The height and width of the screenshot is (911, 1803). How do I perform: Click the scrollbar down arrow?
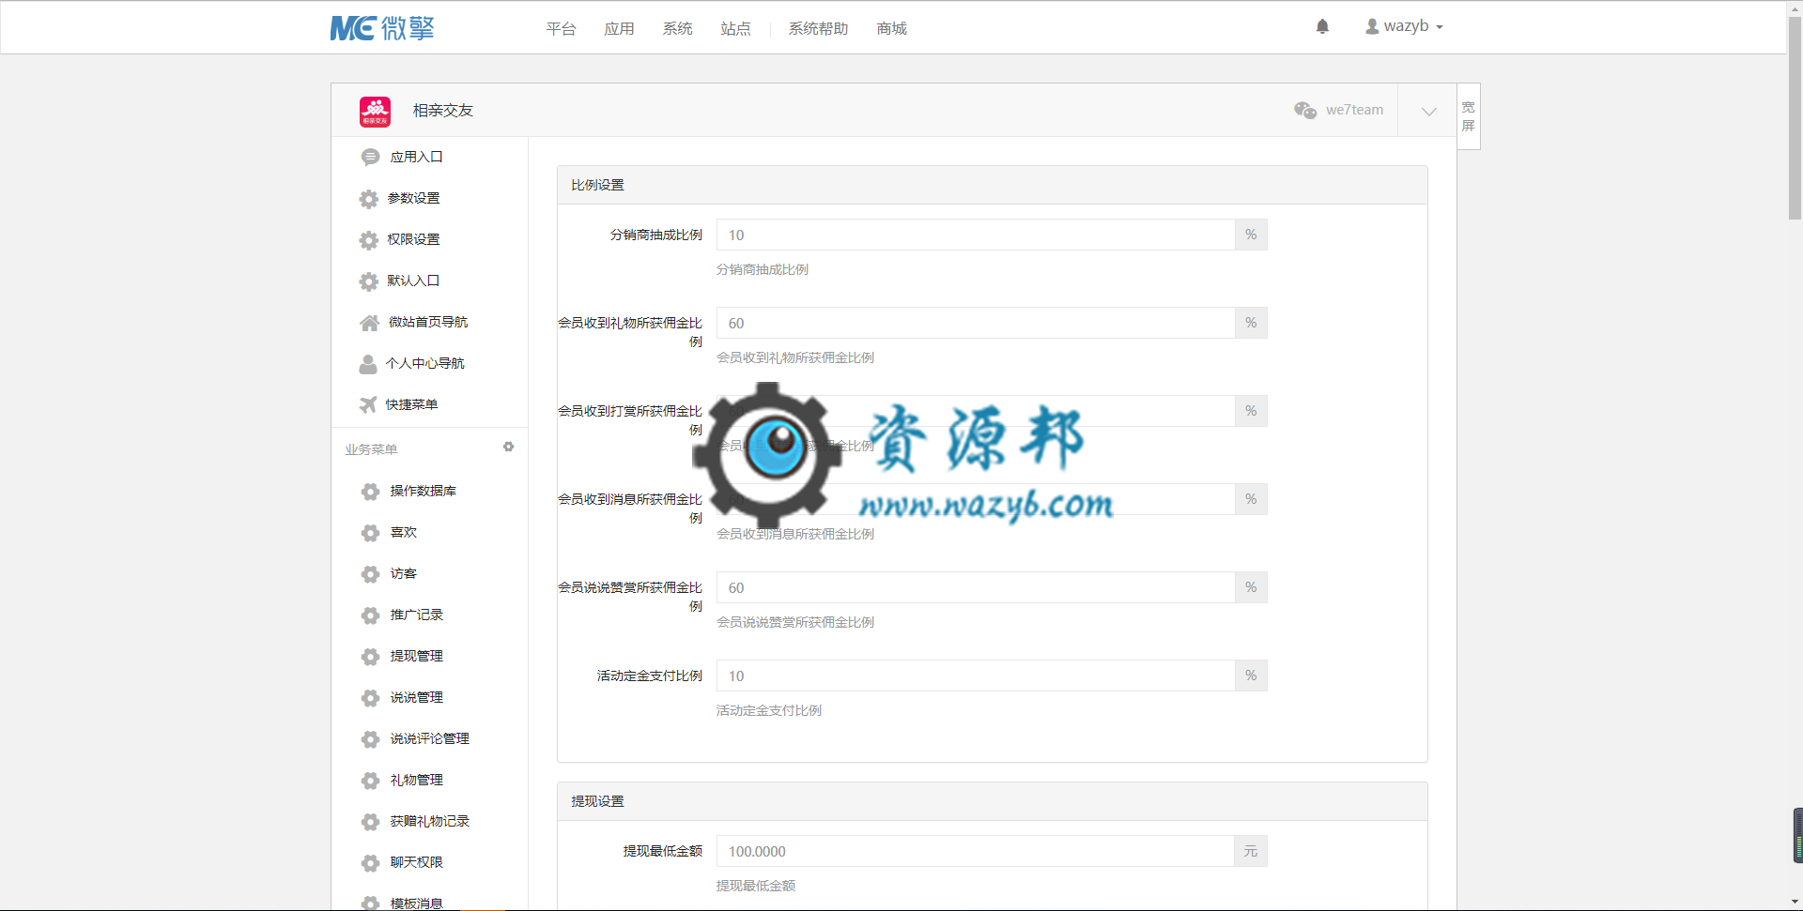tap(1795, 903)
